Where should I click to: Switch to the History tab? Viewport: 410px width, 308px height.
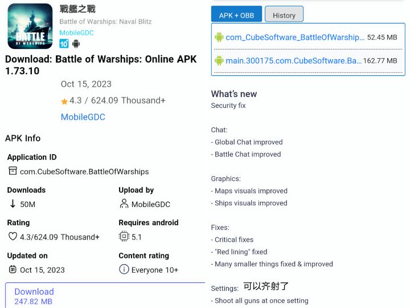tap(284, 15)
